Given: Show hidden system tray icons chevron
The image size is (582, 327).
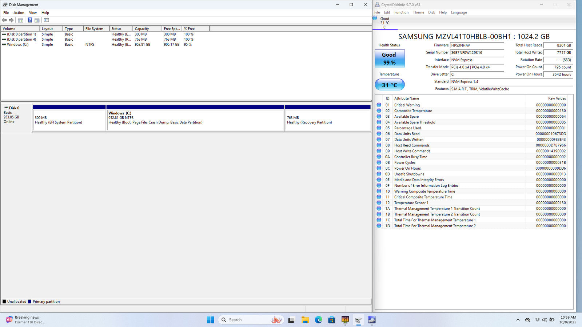Looking at the screenshot, I should tap(518, 320).
